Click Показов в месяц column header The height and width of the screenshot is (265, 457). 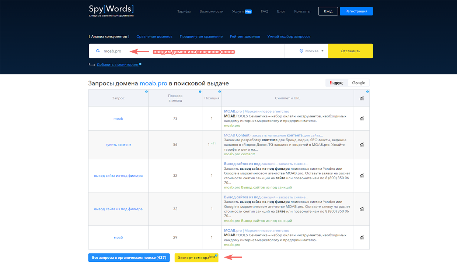pos(175,98)
